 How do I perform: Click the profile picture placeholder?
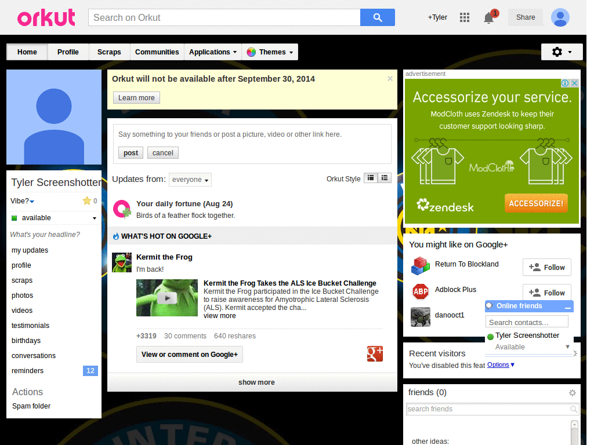[x=54, y=117]
